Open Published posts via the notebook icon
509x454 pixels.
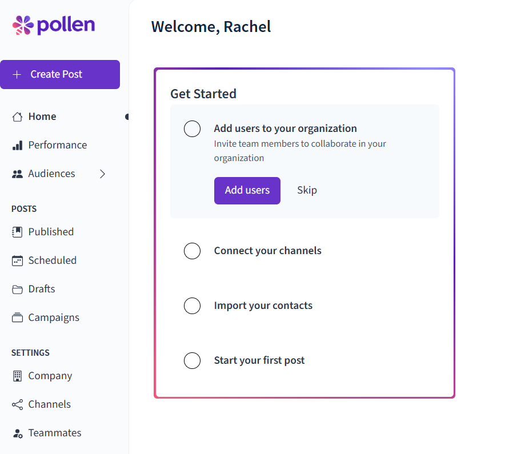coord(16,231)
